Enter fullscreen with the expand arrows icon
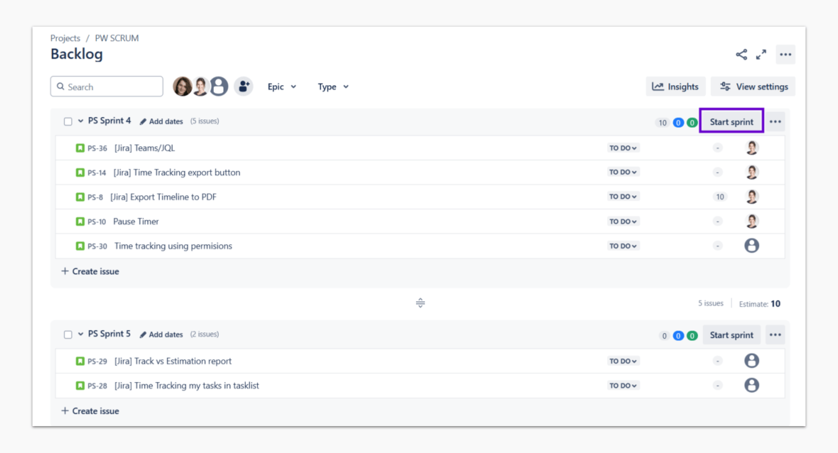This screenshot has width=838, height=453. point(761,54)
